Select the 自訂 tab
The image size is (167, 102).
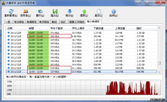coord(64,22)
